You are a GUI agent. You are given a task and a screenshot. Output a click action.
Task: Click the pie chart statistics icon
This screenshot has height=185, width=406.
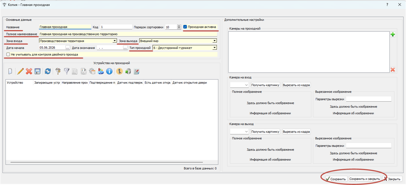(101, 71)
